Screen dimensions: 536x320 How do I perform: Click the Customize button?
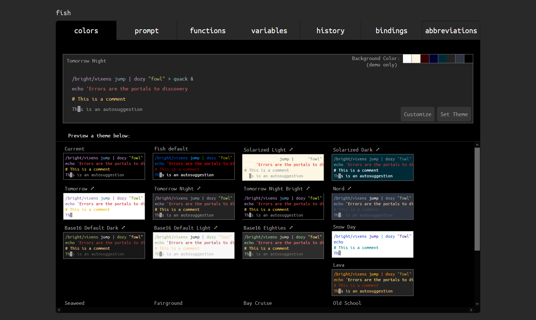pos(417,114)
